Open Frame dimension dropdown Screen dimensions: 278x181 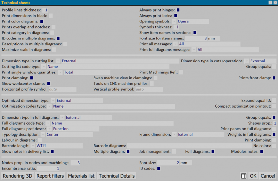(x=174, y=134)
